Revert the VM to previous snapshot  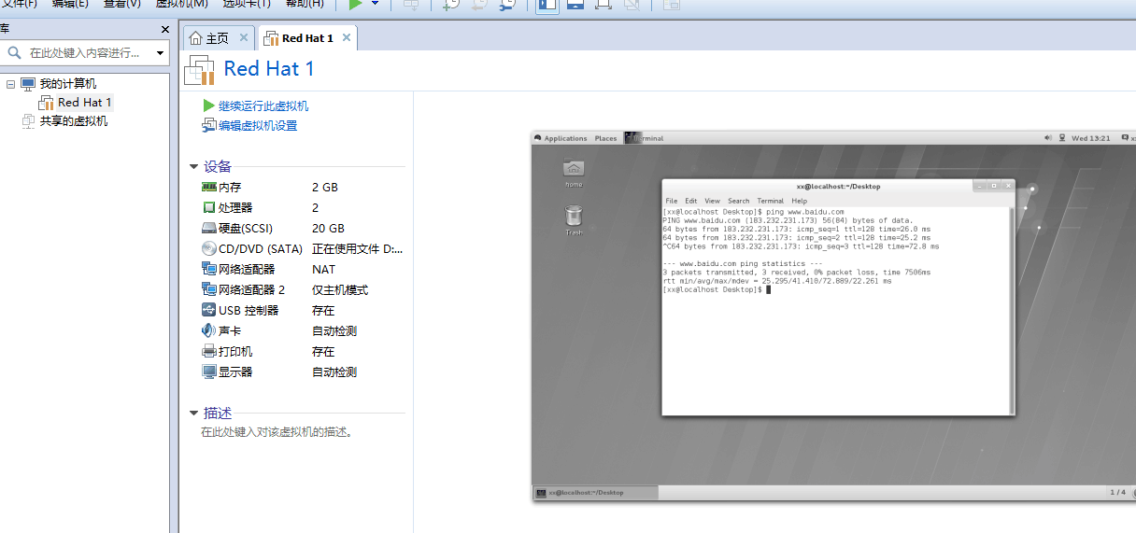(478, 5)
